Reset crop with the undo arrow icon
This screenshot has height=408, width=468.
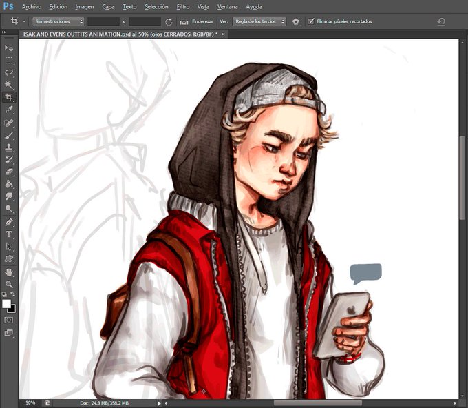click(x=441, y=21)
